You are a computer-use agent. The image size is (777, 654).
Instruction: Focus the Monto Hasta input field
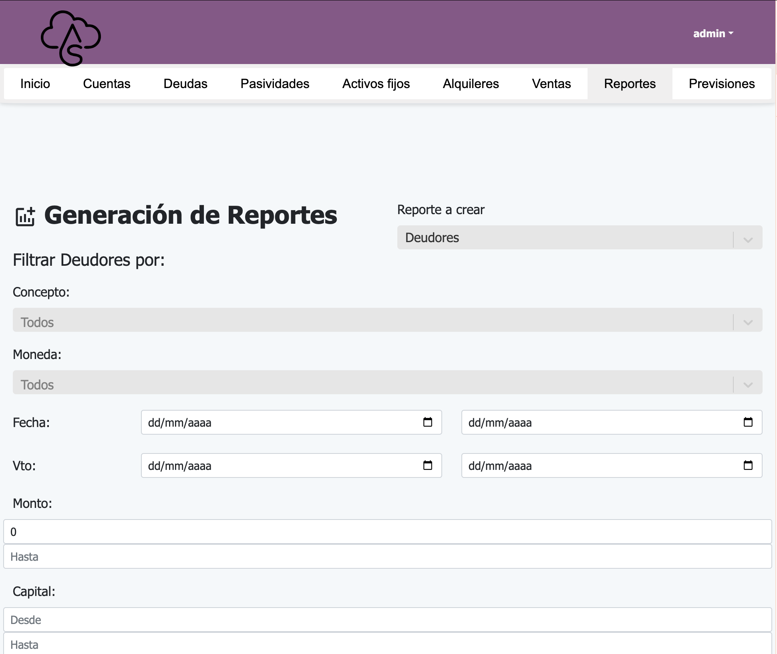387,557
